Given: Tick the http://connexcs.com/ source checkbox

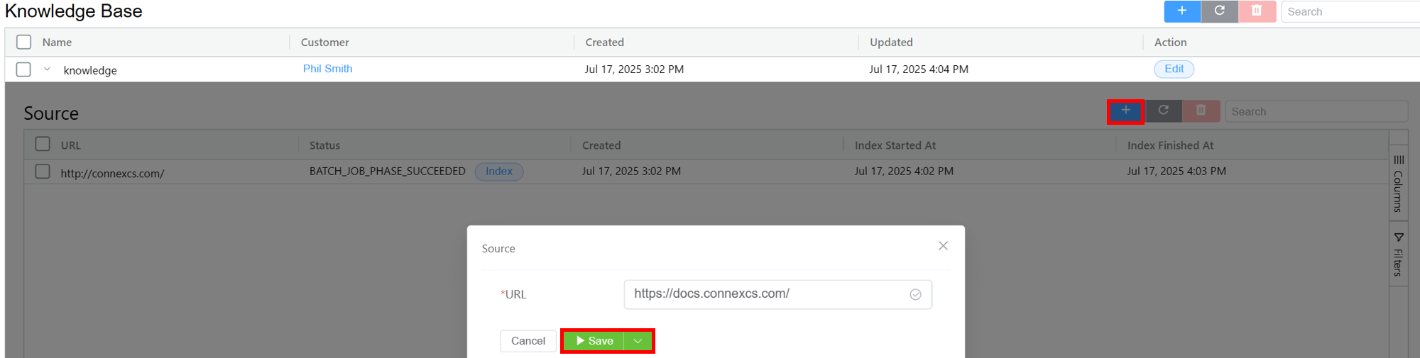Looking at the screenshot, I should [x=43, y=172].
